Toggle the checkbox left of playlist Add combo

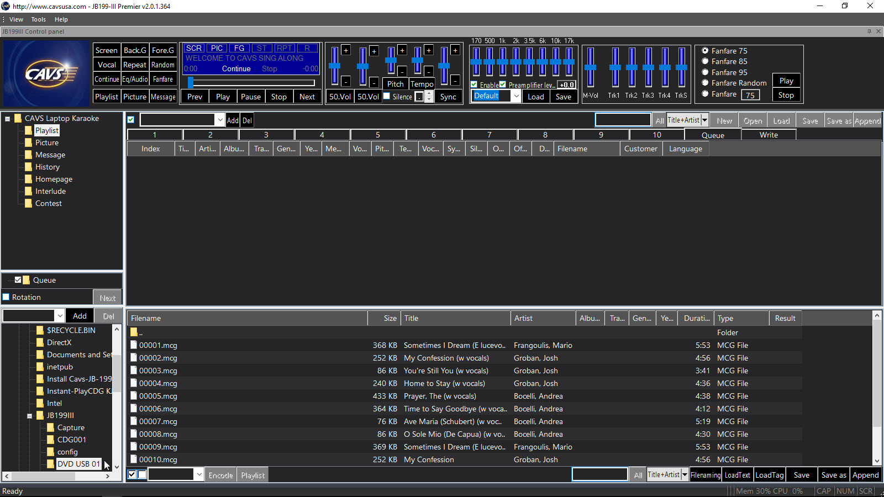coord(131,120)
